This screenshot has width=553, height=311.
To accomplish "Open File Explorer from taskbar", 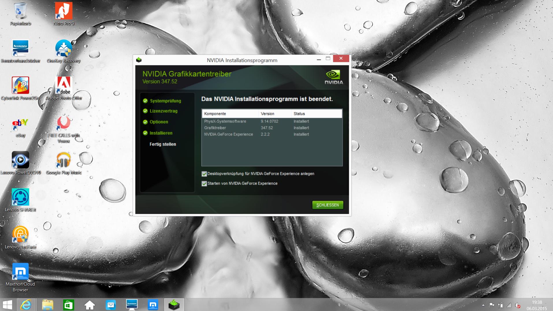I will point(47,305).
